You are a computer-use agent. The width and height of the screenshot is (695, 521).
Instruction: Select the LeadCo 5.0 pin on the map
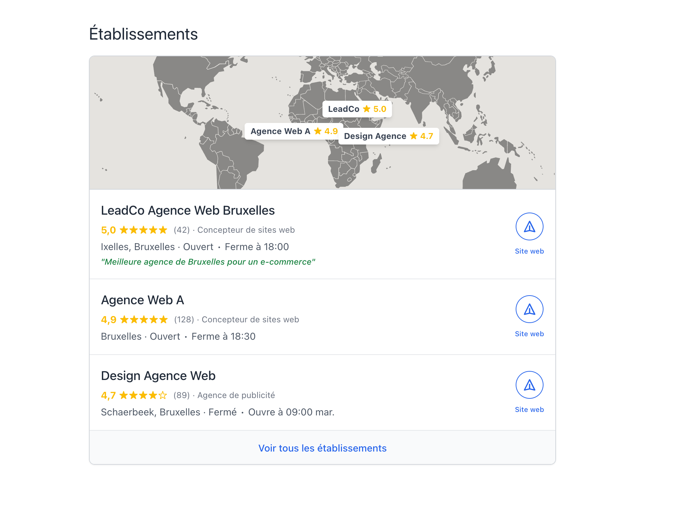click(x=357, y=109)
